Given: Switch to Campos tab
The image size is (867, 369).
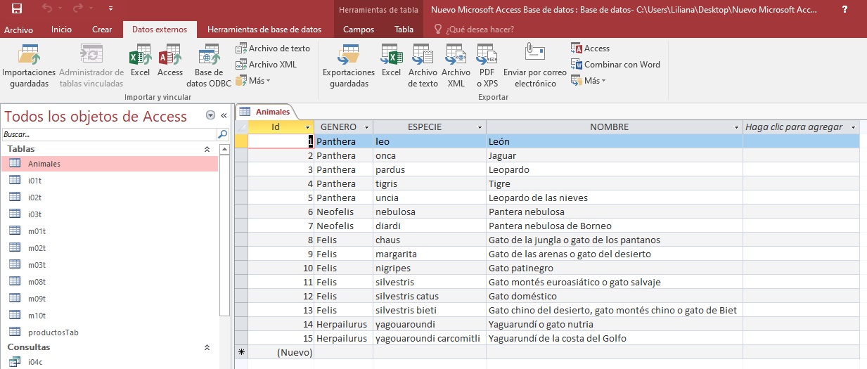Looking at the screenshot, I should tap(359, 30).
